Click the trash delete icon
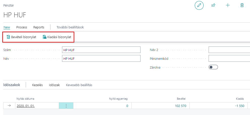The image size is (250, 115). [x=242, y=5]
